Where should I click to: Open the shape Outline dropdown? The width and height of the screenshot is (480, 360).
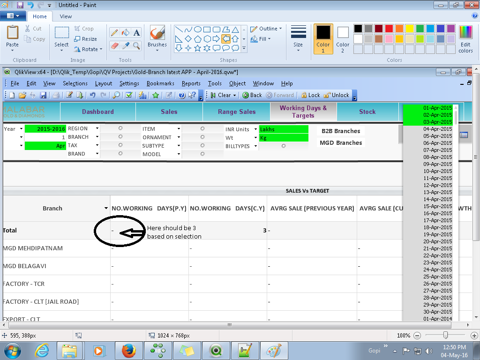266,29
